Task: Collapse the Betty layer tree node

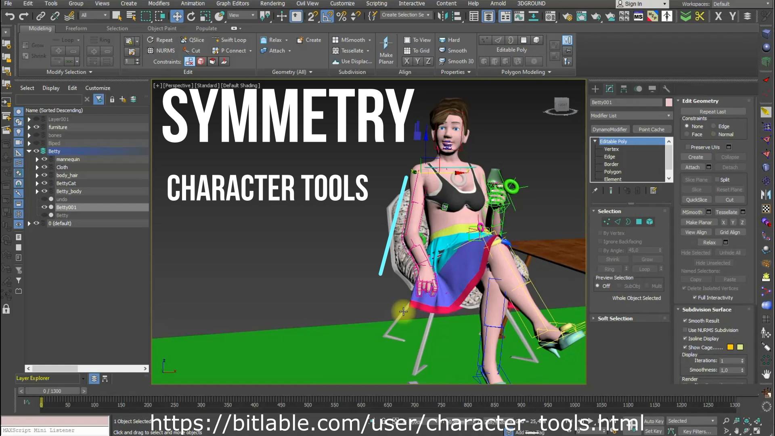Action: pyautogui.click(x=29, y=151)
